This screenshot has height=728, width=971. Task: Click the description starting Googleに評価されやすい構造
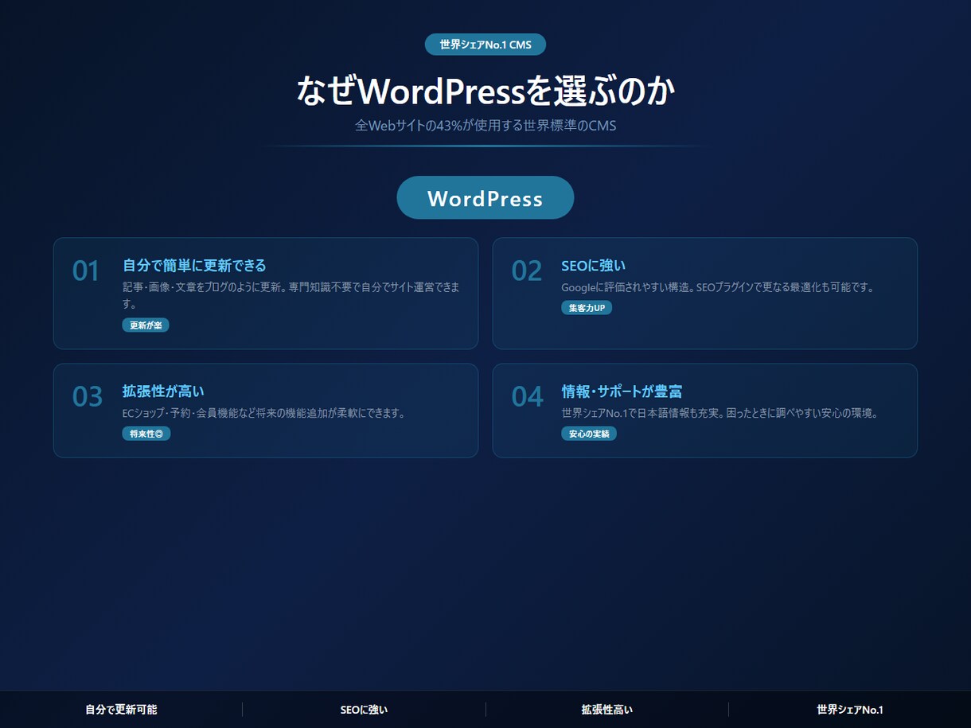point(718,287)
